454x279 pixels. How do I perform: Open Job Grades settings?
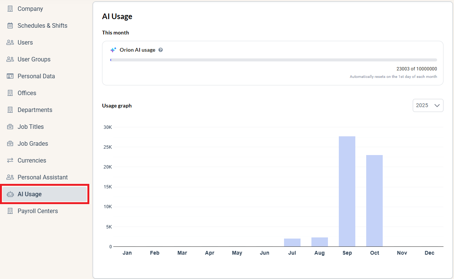[x=33, y=143]
